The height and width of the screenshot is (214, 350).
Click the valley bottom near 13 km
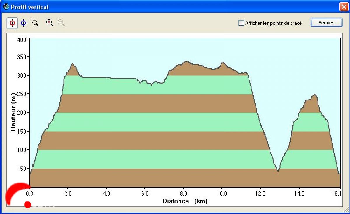point(278,171)
